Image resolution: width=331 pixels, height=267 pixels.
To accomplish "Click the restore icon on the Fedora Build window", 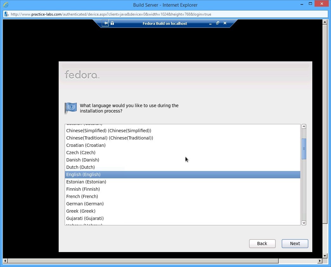I will pyautogui.click(x=217, y=23).
